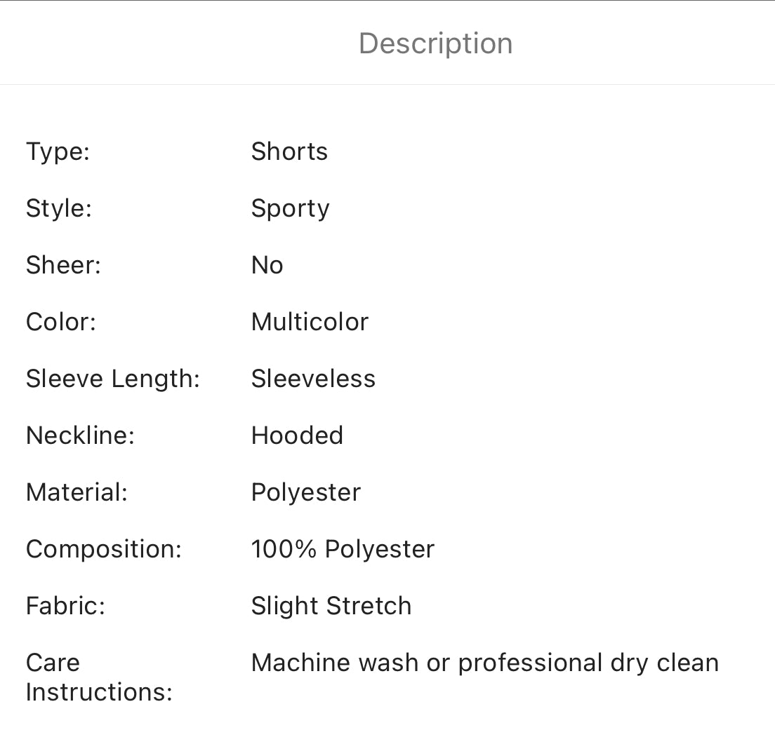Click the 'Composition:' label
This screenshot has height=730, width=775.
click(x=104, y=549)
